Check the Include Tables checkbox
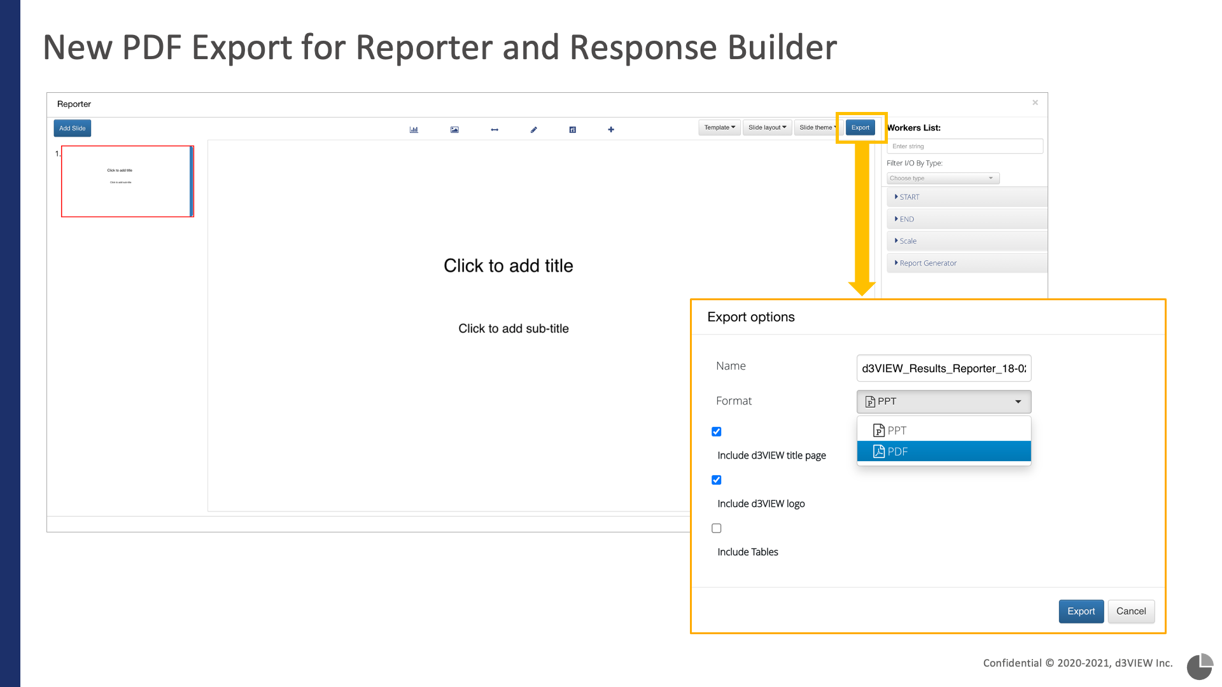This screenshot has height=687, width=1222. [717, 529]
